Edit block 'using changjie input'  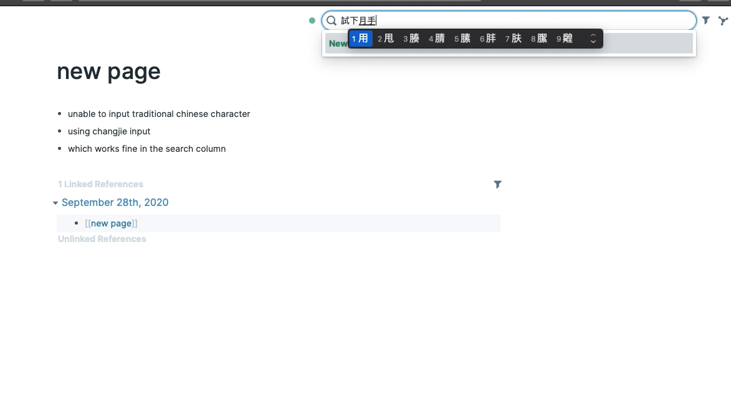pos(109,131)
